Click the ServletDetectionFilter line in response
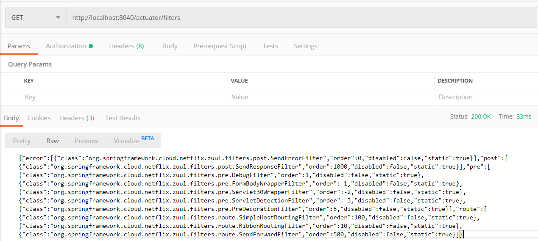 point(242,200)
